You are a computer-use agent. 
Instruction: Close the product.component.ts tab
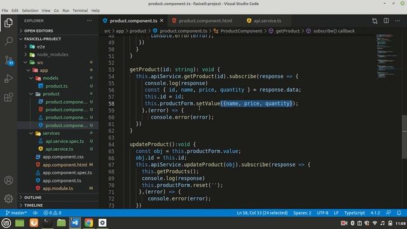click(x=162, y=20)
